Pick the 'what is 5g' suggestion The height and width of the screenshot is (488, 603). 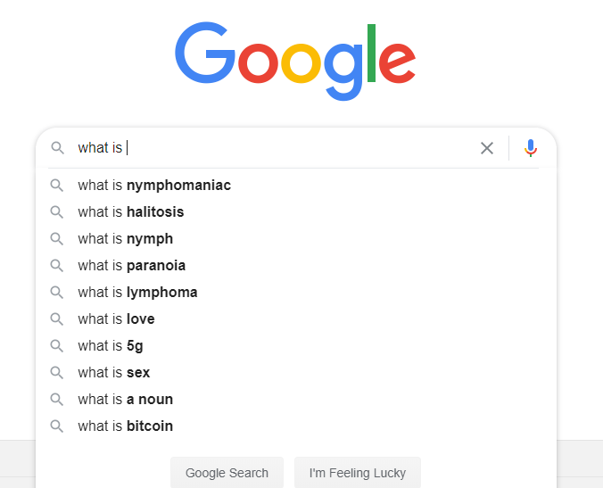[111, 346]
